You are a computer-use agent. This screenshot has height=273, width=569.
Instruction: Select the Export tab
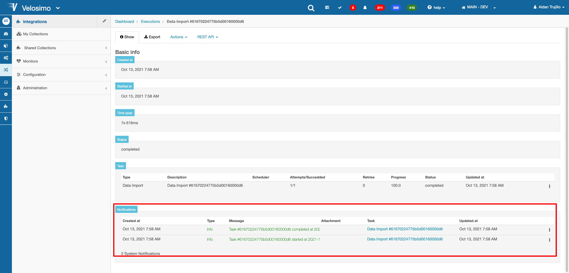(152, 37)
